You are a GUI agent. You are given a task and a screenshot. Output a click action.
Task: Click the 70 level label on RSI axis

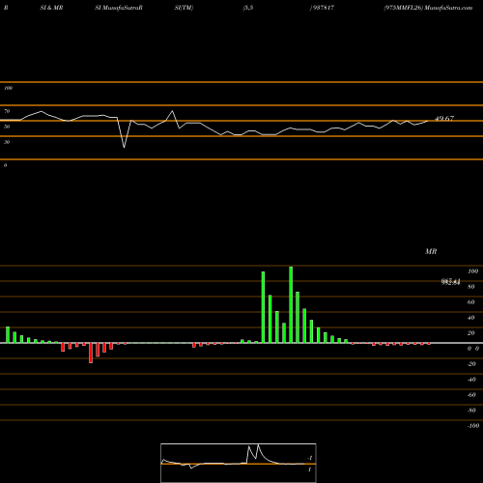coord(7,111)
